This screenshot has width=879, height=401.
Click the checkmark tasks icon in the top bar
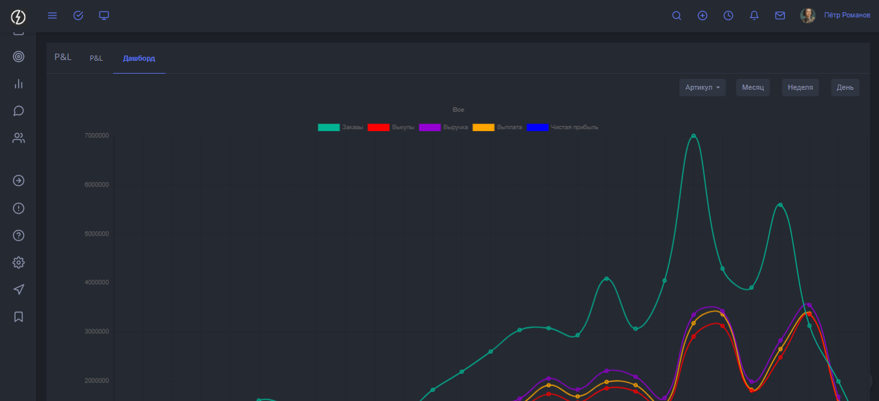(78, 15)
